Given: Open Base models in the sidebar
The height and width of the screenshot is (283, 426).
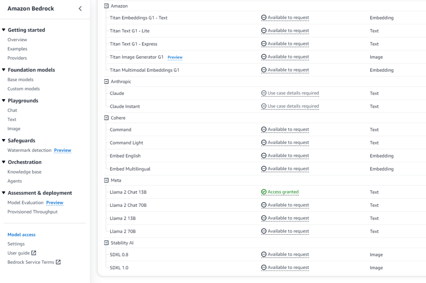Looking at the screenshot, I should pos(21,79).
